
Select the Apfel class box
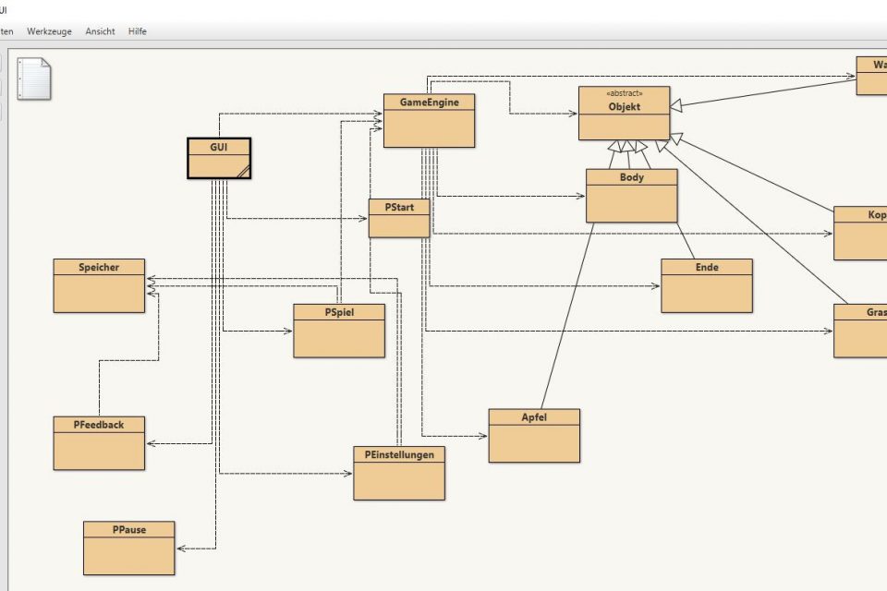coord(534,436)
